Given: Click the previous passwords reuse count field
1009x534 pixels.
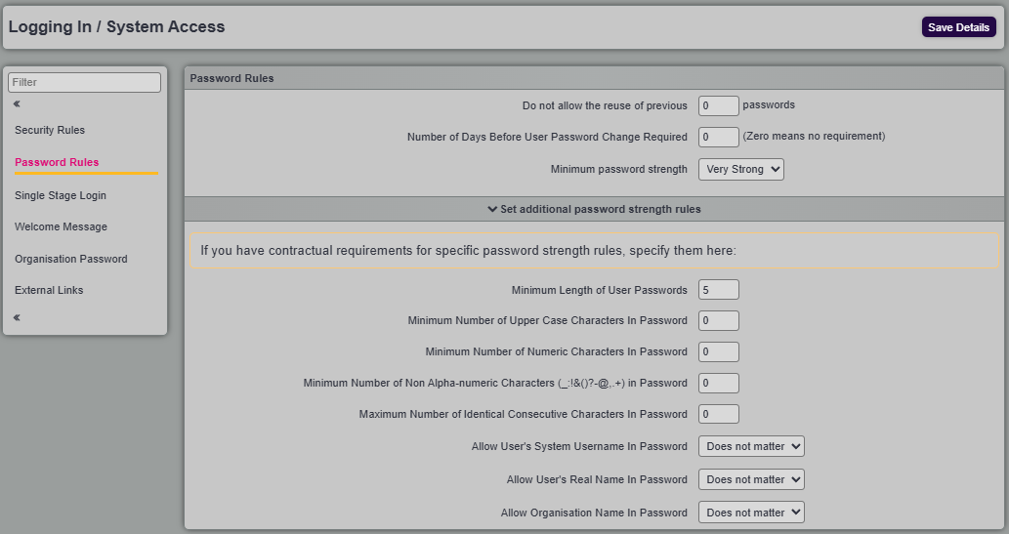Looking at the screenshot, I should [x=718, y=105].
